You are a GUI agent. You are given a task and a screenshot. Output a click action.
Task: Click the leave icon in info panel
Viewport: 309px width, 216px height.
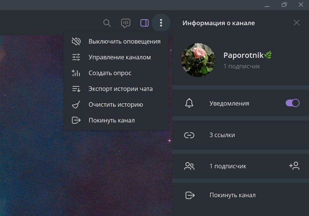[x=190, y=195]
